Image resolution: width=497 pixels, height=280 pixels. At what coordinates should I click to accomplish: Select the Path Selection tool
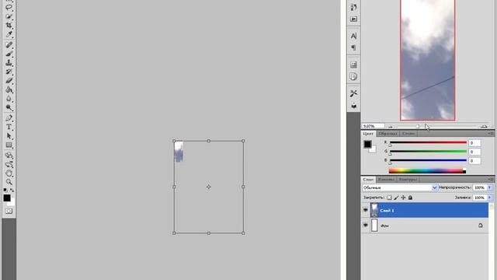point(9,136)
